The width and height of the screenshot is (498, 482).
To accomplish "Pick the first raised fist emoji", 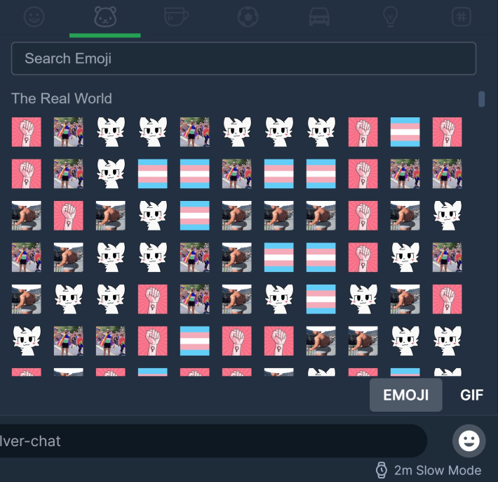I will 27,132.
